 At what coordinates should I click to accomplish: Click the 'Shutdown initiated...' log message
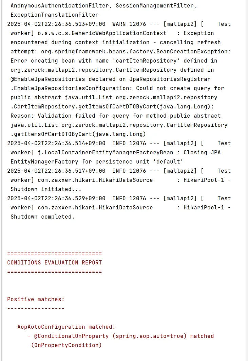point(46,189)
